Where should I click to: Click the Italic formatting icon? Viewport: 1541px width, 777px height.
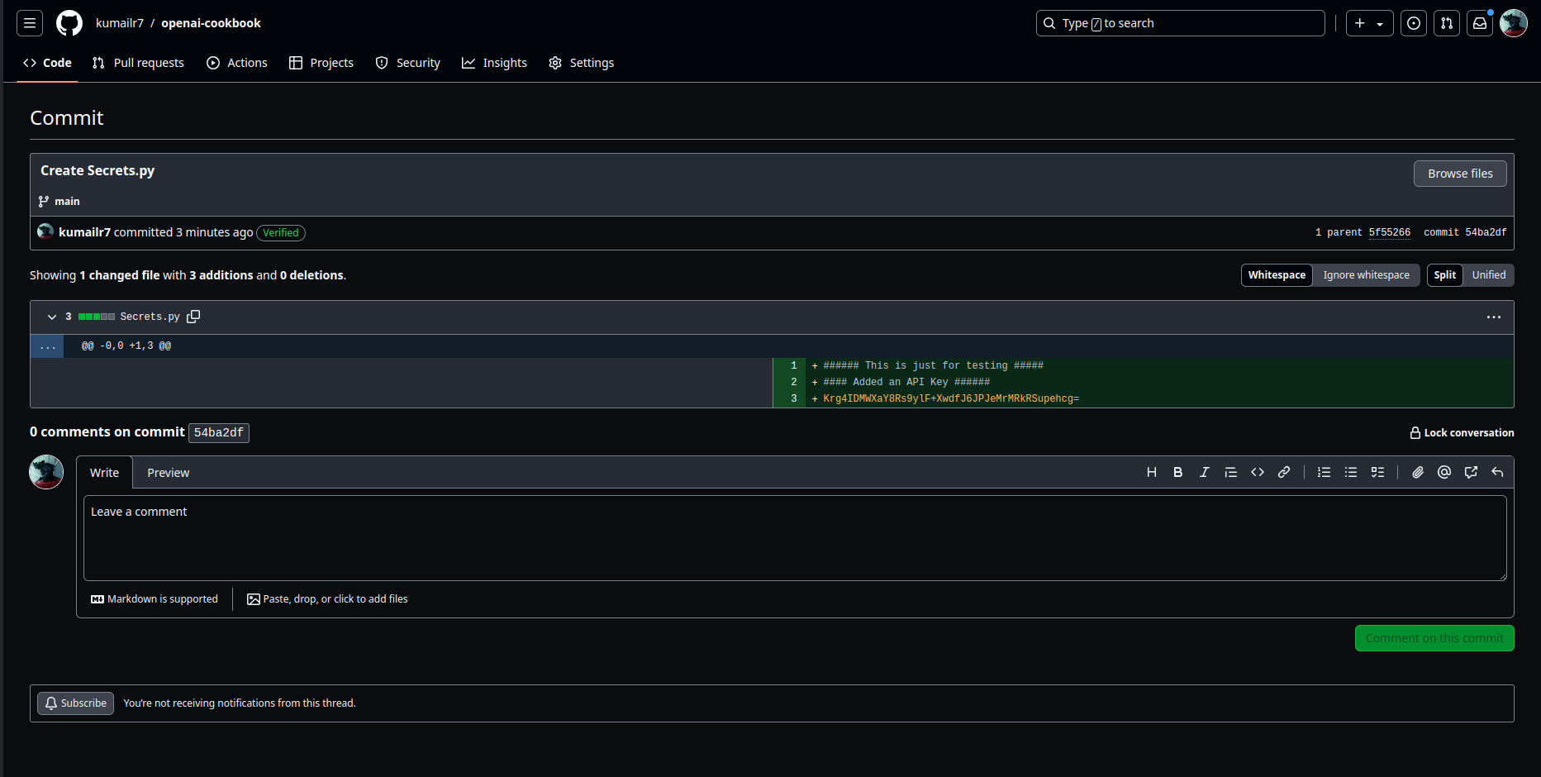point(1204,472)
